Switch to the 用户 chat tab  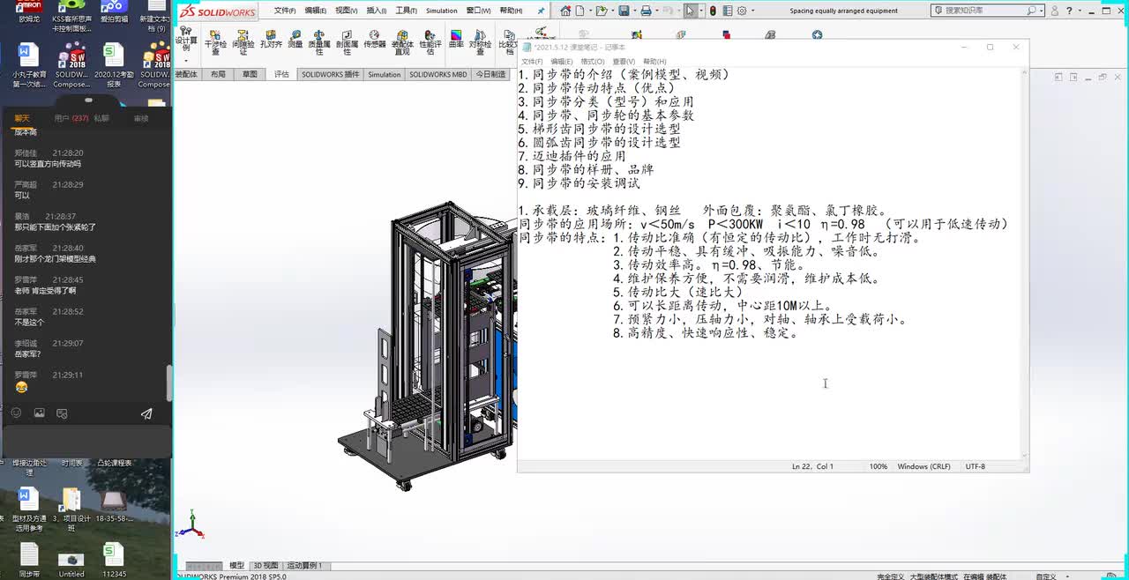tap(71, 118)
